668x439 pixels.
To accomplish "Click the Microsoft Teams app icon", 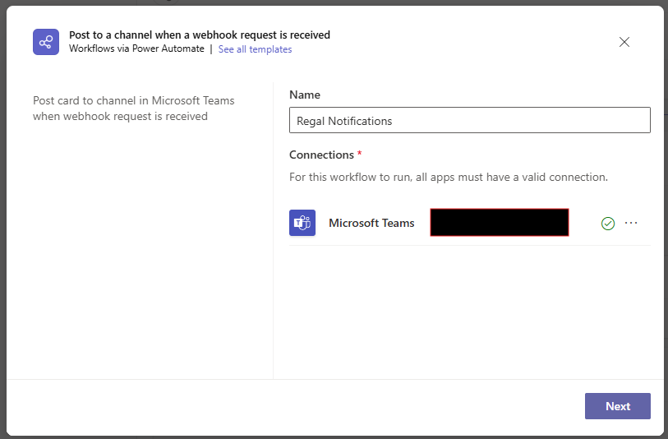I will click(302, 223).
